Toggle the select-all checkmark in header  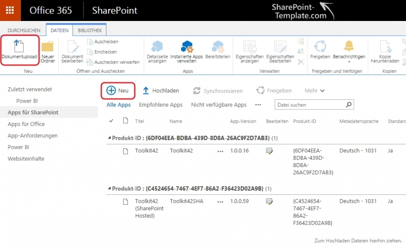[111, 121]
